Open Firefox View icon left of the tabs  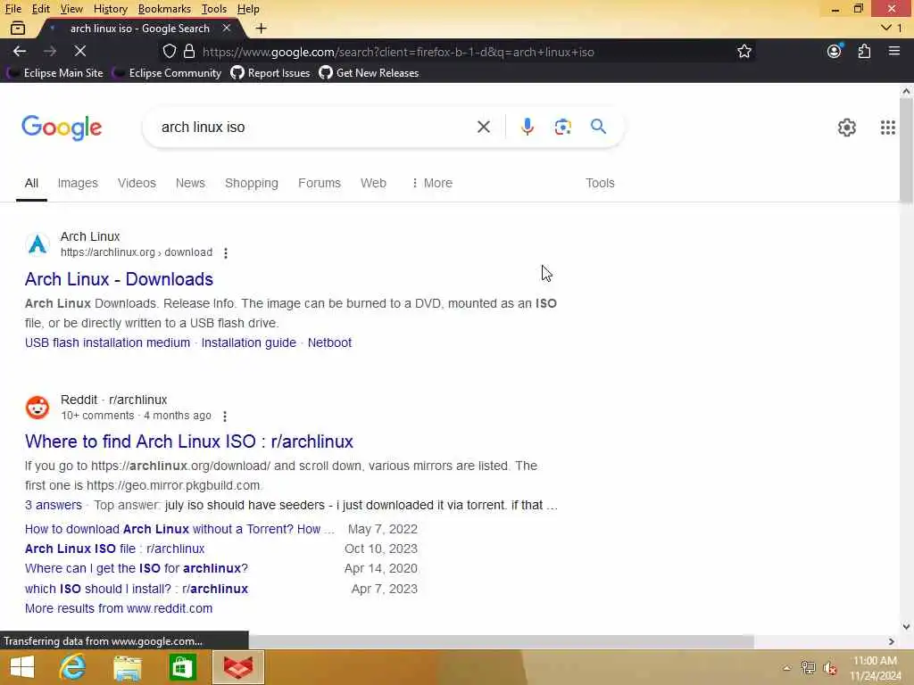click(x=18, y=28)
